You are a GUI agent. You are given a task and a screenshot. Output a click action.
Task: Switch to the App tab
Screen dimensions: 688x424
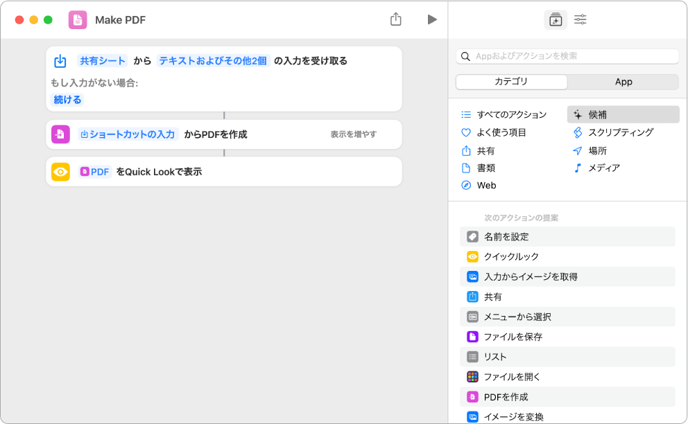(623, 82)
